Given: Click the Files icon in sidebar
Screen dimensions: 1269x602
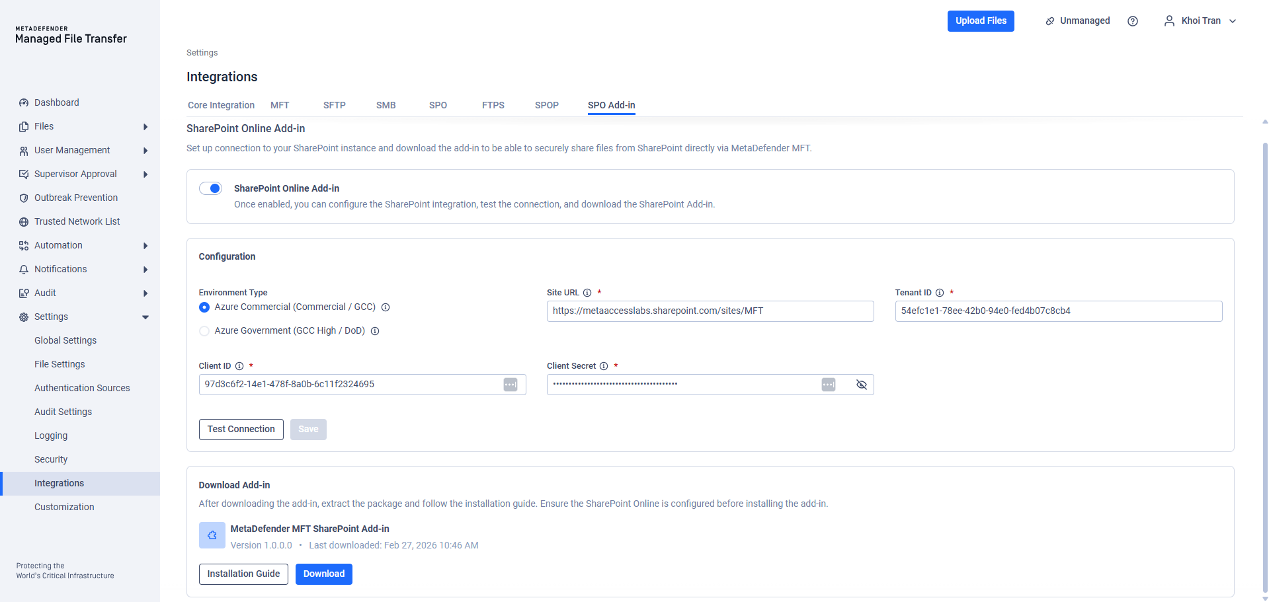Looking at the screenshot, I should coord(24,127).
